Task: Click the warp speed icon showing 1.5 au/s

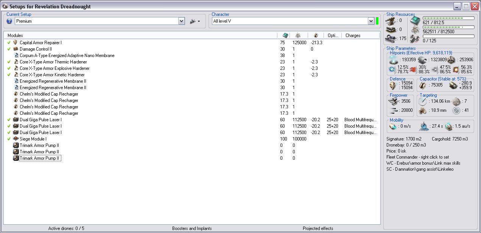Action: 449,127
